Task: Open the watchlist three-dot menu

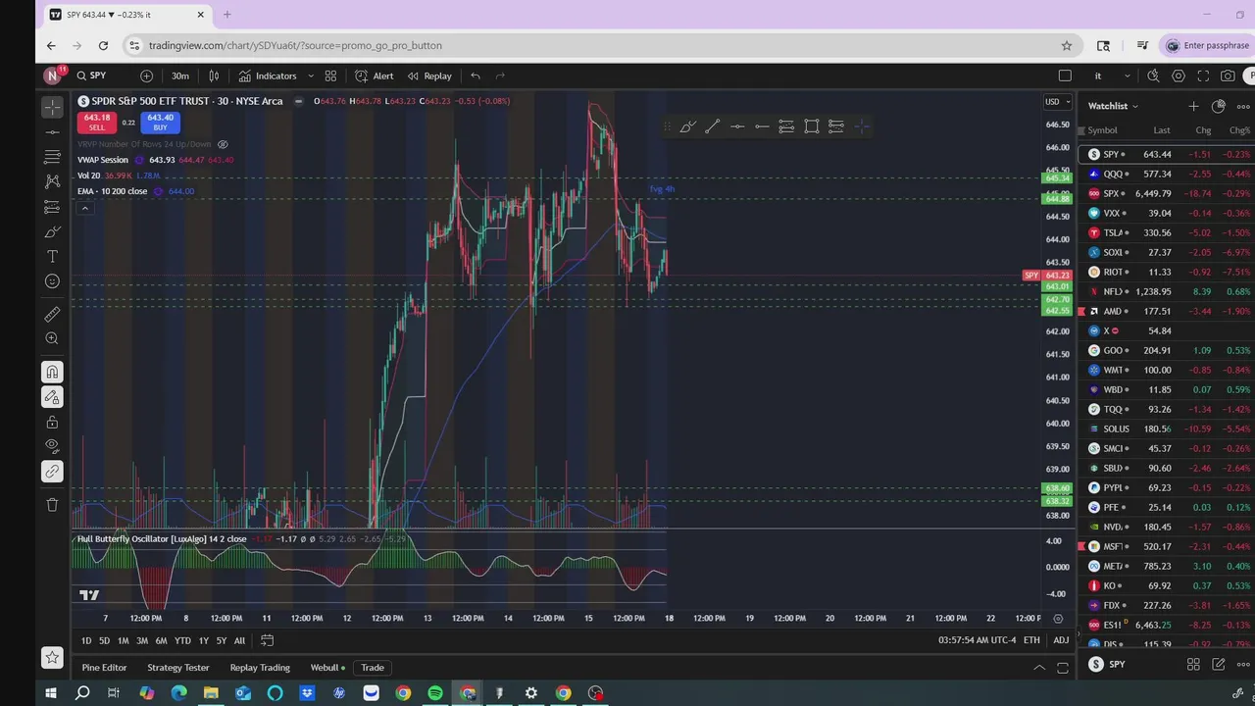Action: pyautogui.click(x=1243, y=106)
